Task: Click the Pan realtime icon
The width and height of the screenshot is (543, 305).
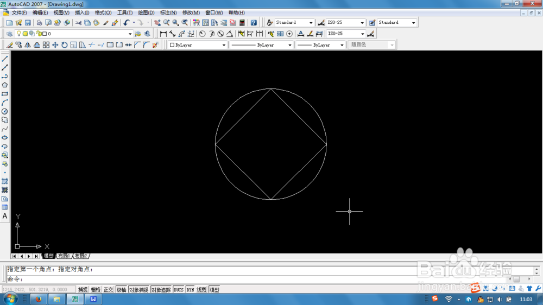Action: (157, 22)
